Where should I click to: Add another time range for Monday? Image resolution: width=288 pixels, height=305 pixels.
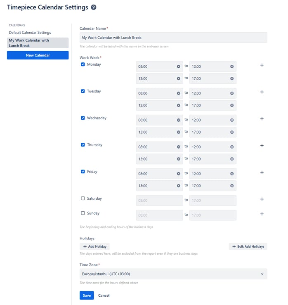[262, 65]
